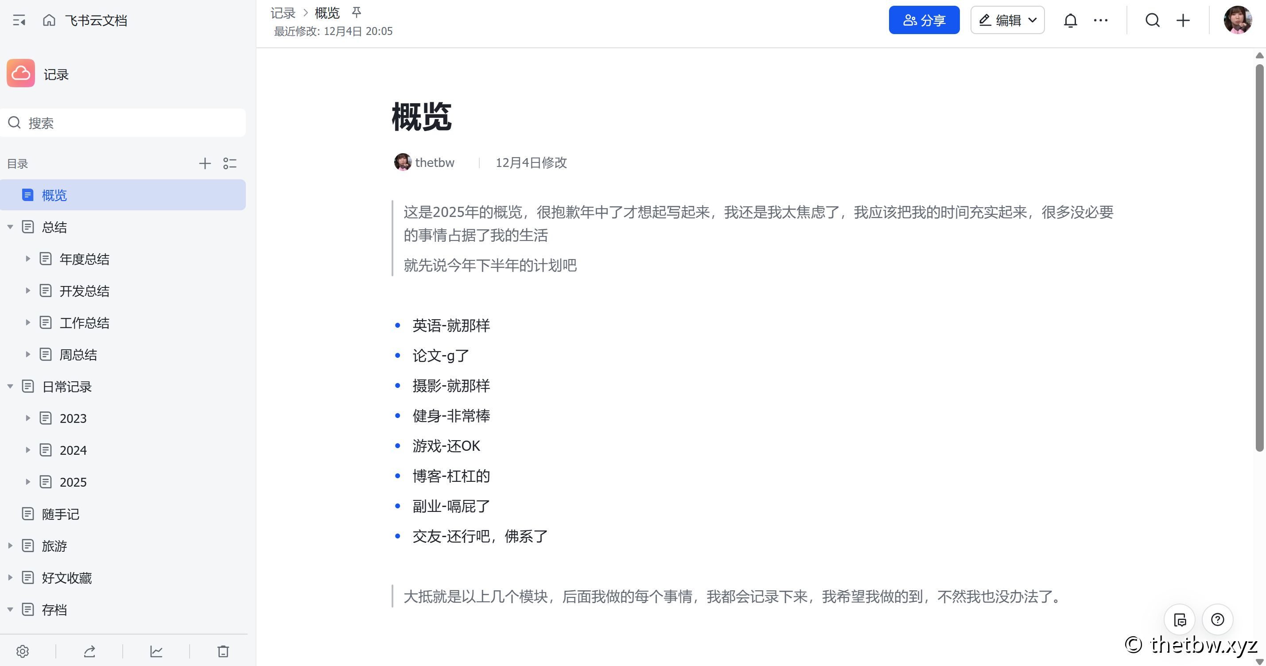
Task: Click the blue 分享 button
Action: coord(924,20)
